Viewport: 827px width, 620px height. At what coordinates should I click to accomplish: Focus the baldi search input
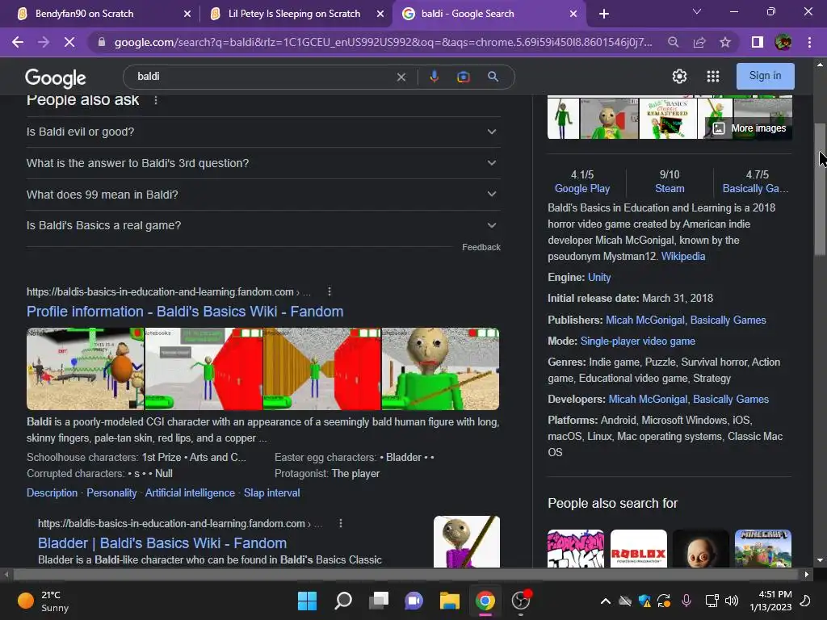pos(264,77)
